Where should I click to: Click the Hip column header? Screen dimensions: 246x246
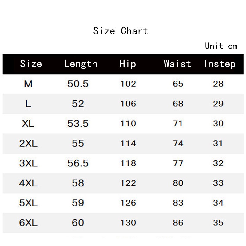[x=128, y=64]
